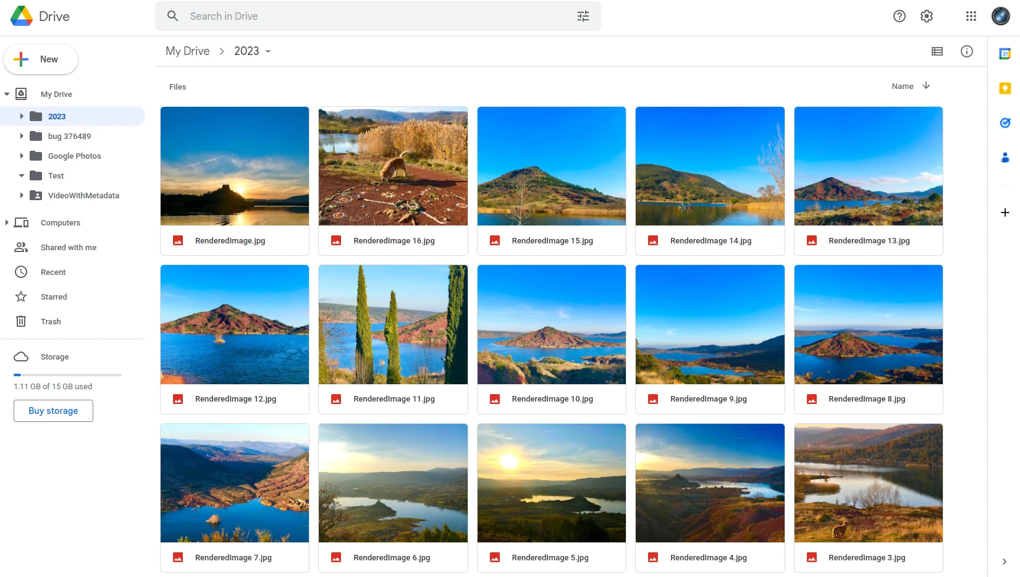
Task: Click the New button
Action: 41,59
